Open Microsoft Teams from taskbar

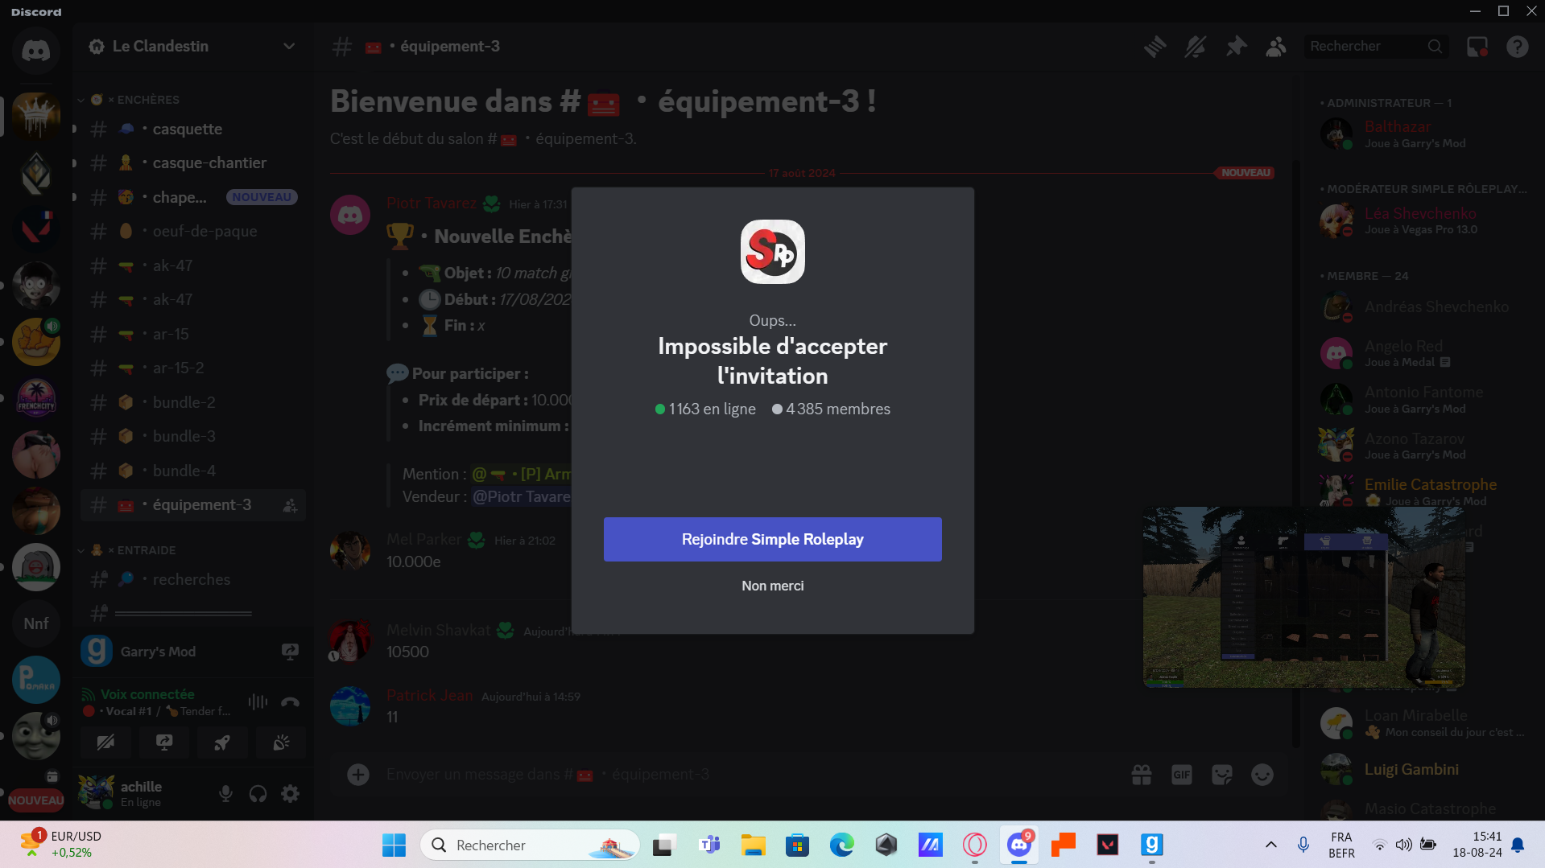(709, 845)
